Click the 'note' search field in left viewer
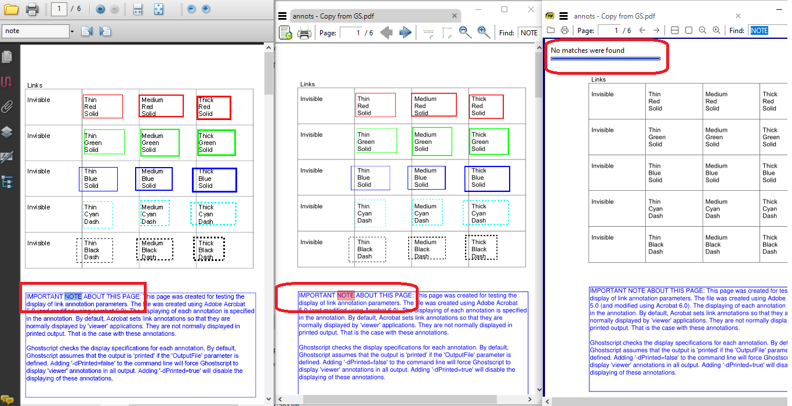 [x=35, y=31]
